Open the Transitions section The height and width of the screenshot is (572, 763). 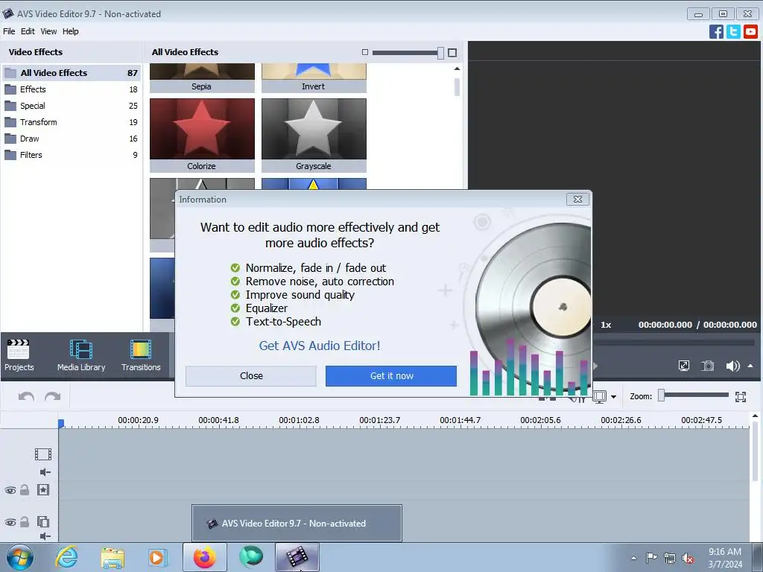141,355
